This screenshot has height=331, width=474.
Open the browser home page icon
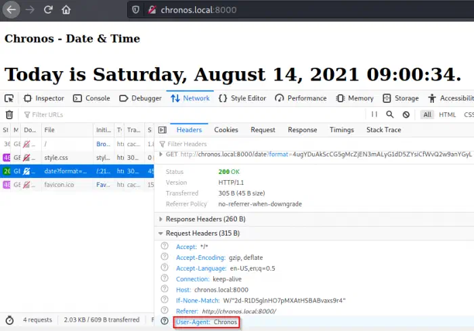point(66,9)
